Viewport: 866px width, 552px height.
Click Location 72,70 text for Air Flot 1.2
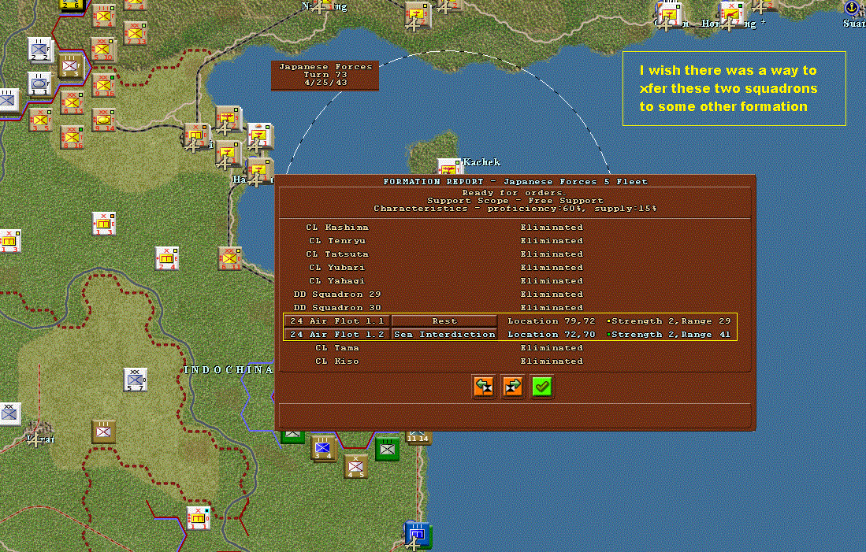[551, 334]
